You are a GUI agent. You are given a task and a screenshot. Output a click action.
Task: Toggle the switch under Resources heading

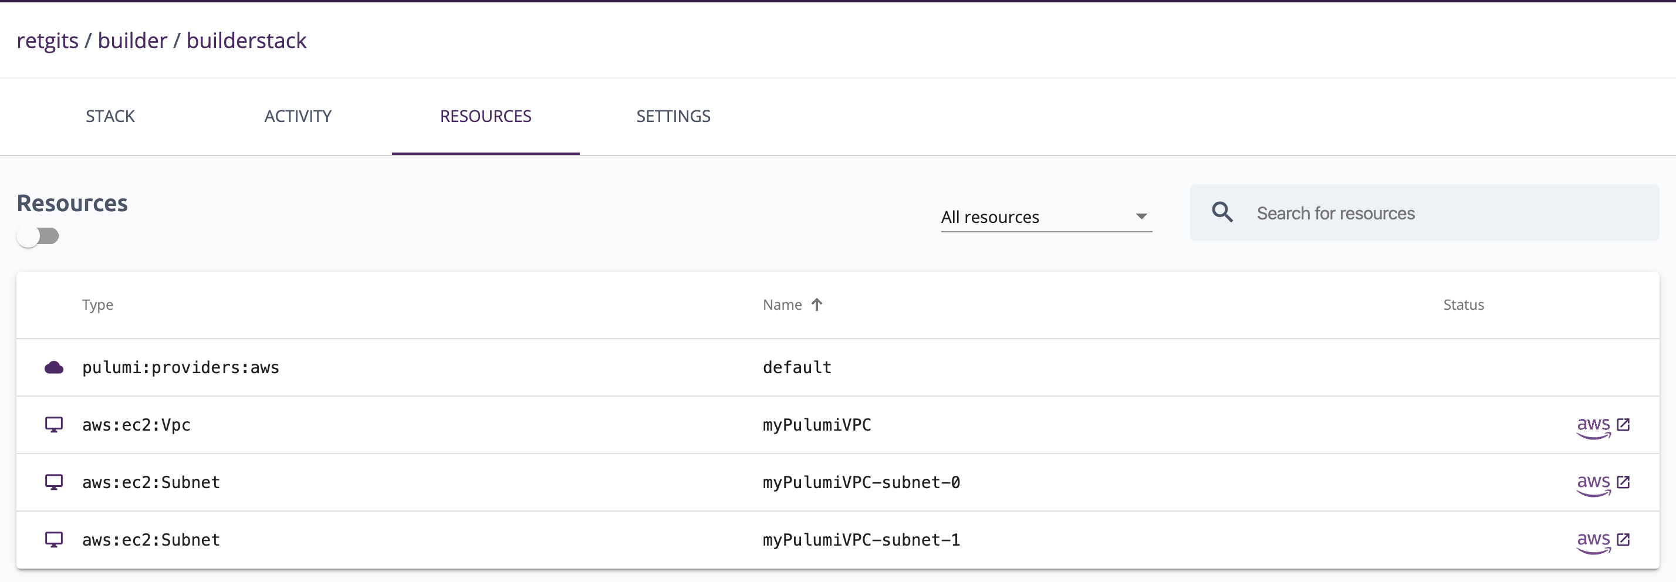(38, 236)
